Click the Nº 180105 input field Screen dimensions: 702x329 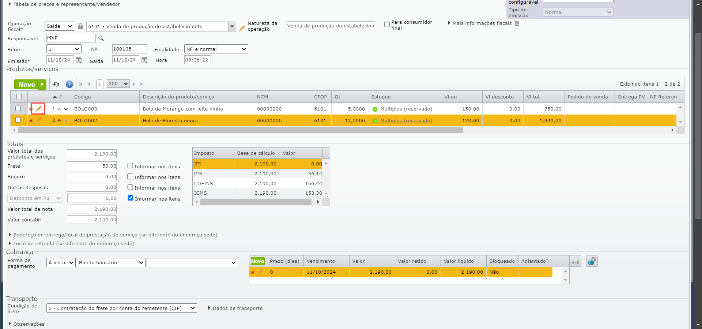[129, 49]
